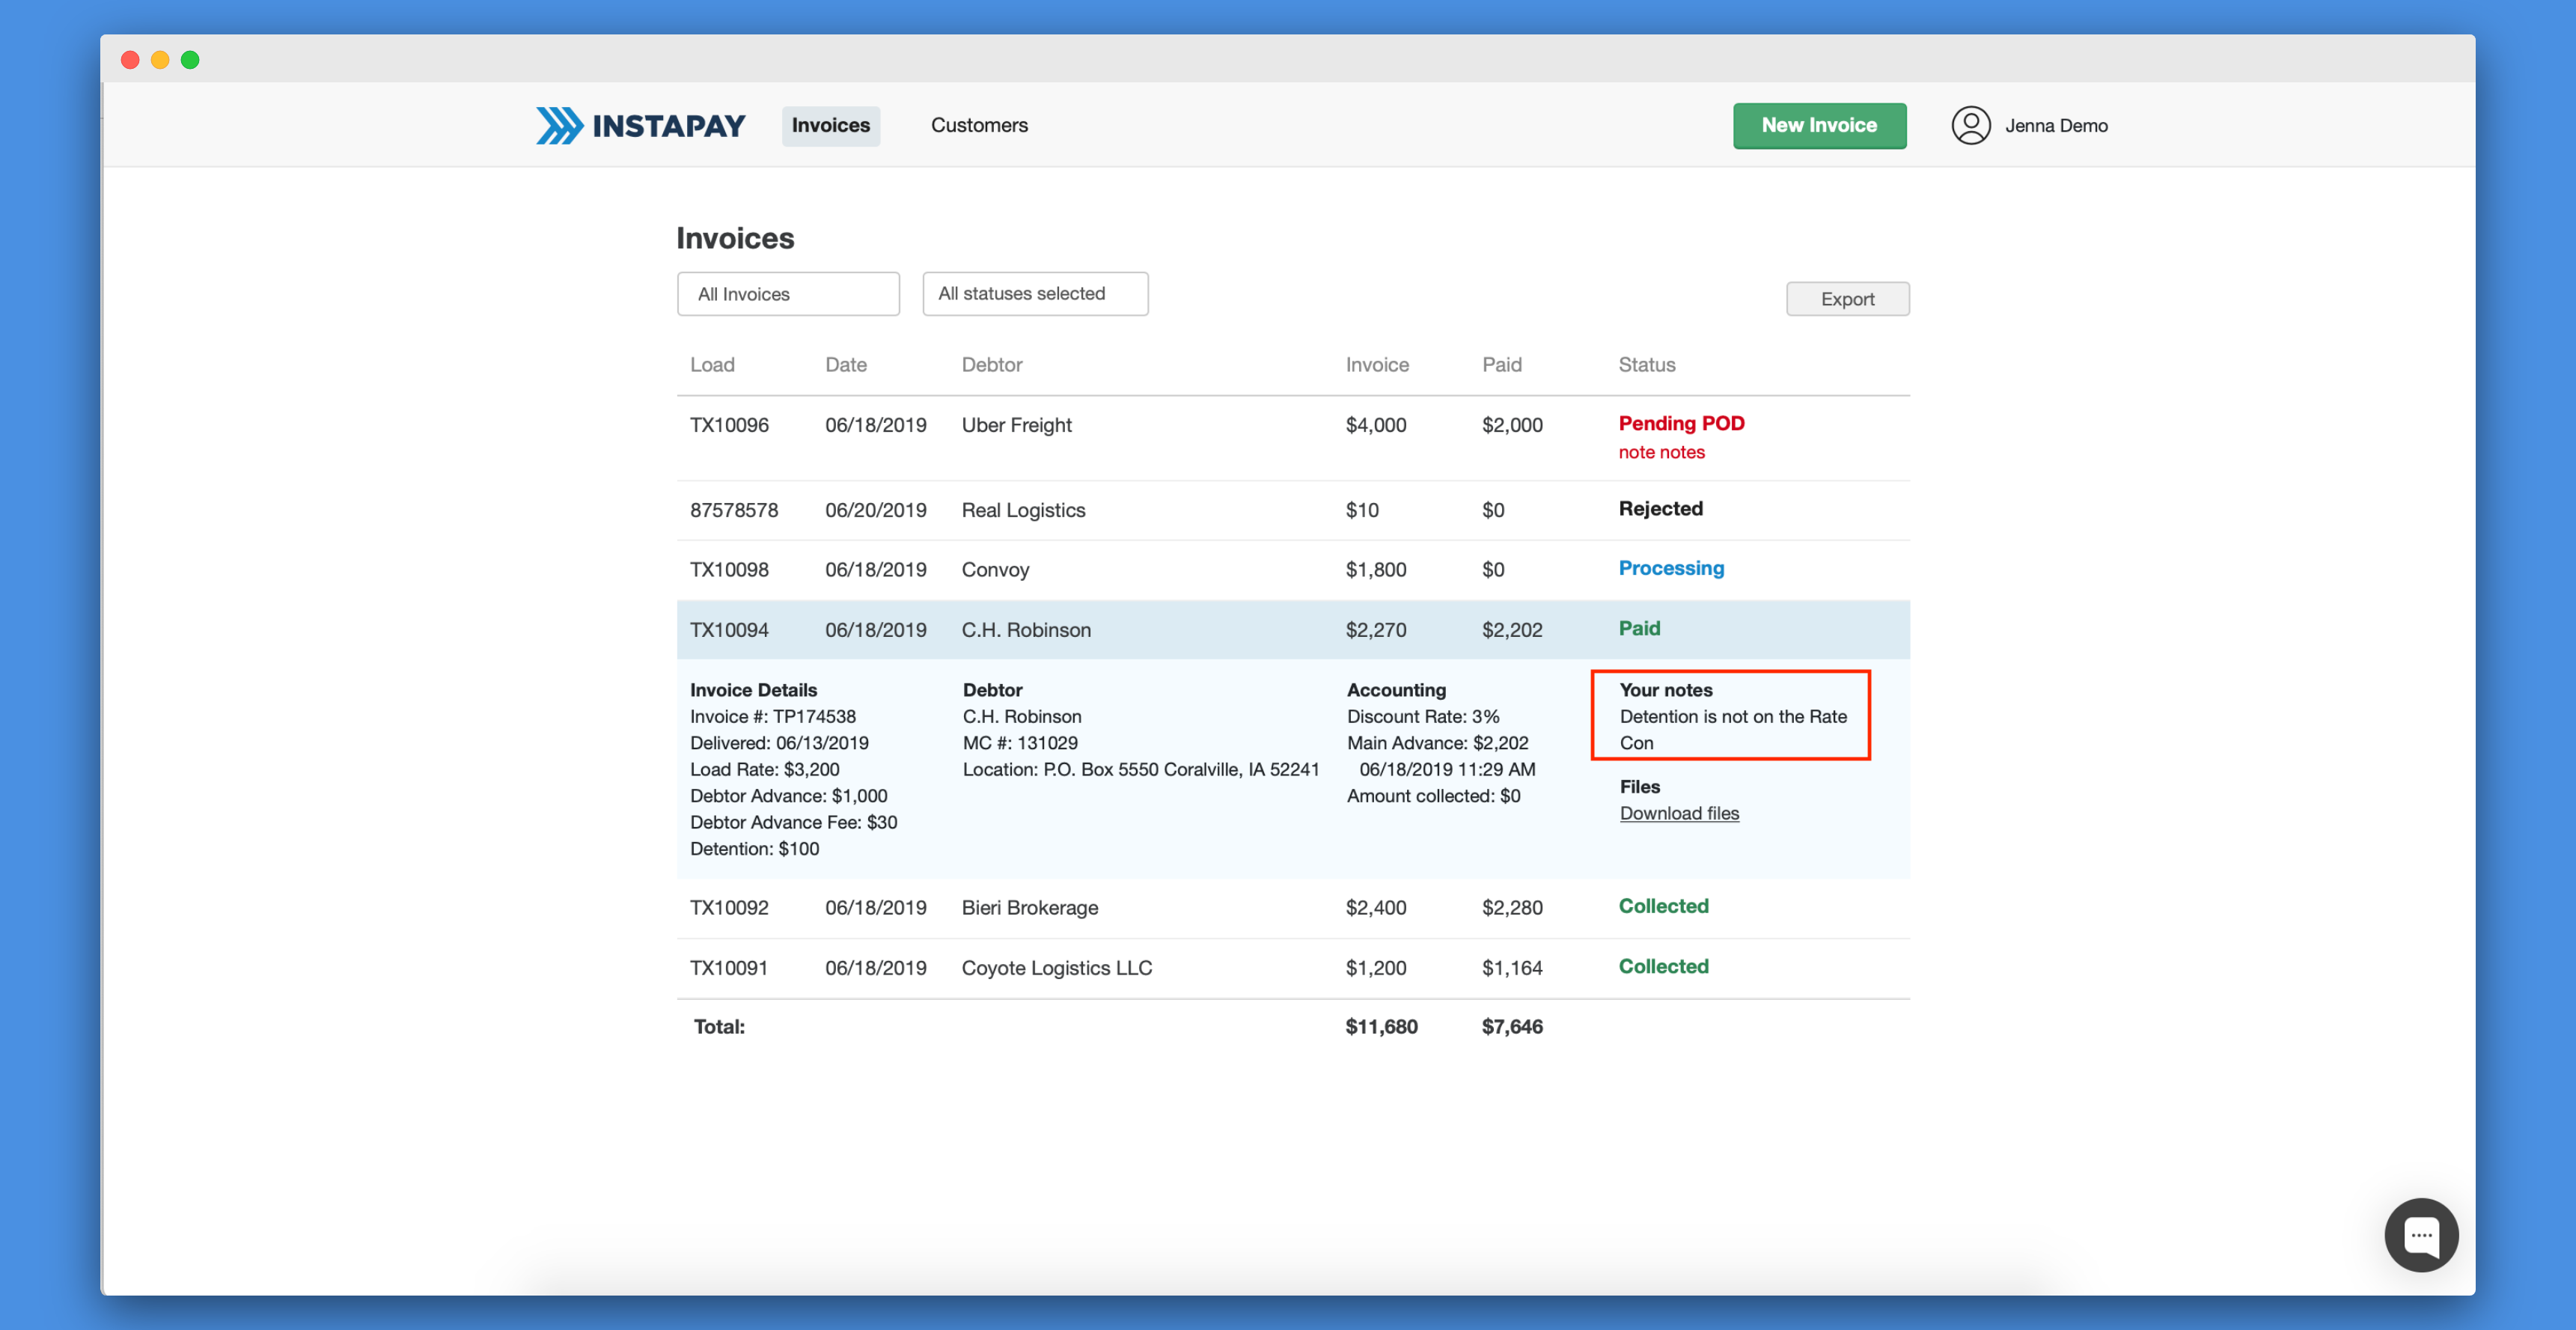Click the Load Rate: $3,200 line
The image size is (2576, 1330).
(x=764, y=770)
